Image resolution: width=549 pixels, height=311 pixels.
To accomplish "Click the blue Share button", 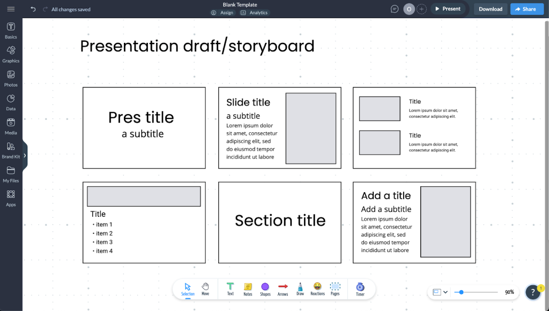I will click(526, 9).
